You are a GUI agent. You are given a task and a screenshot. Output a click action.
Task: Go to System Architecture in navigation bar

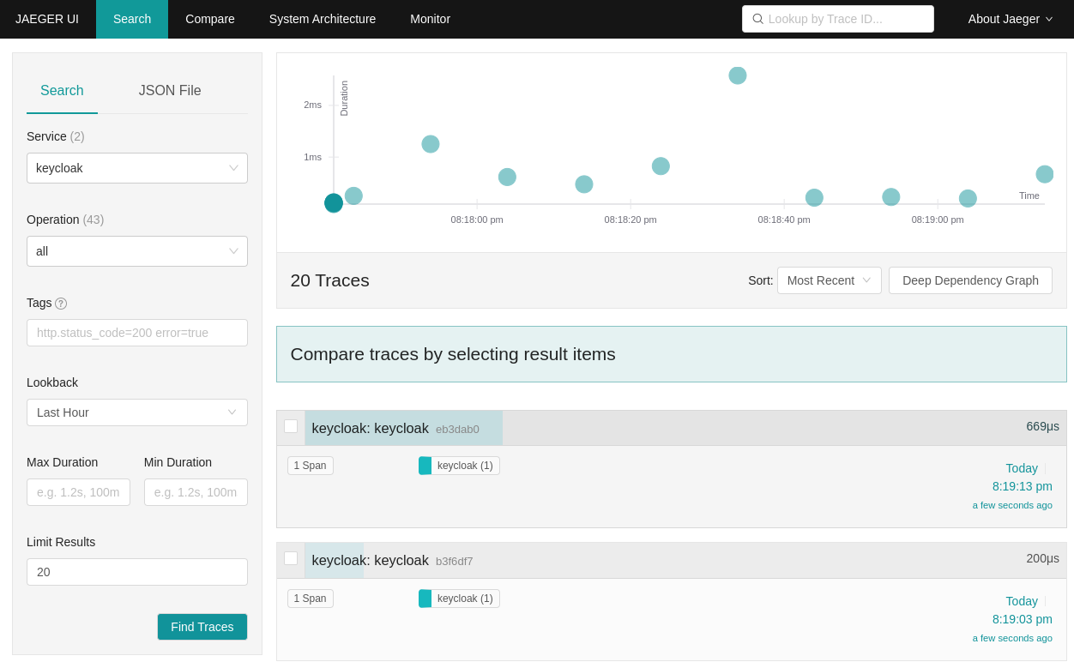323,19
